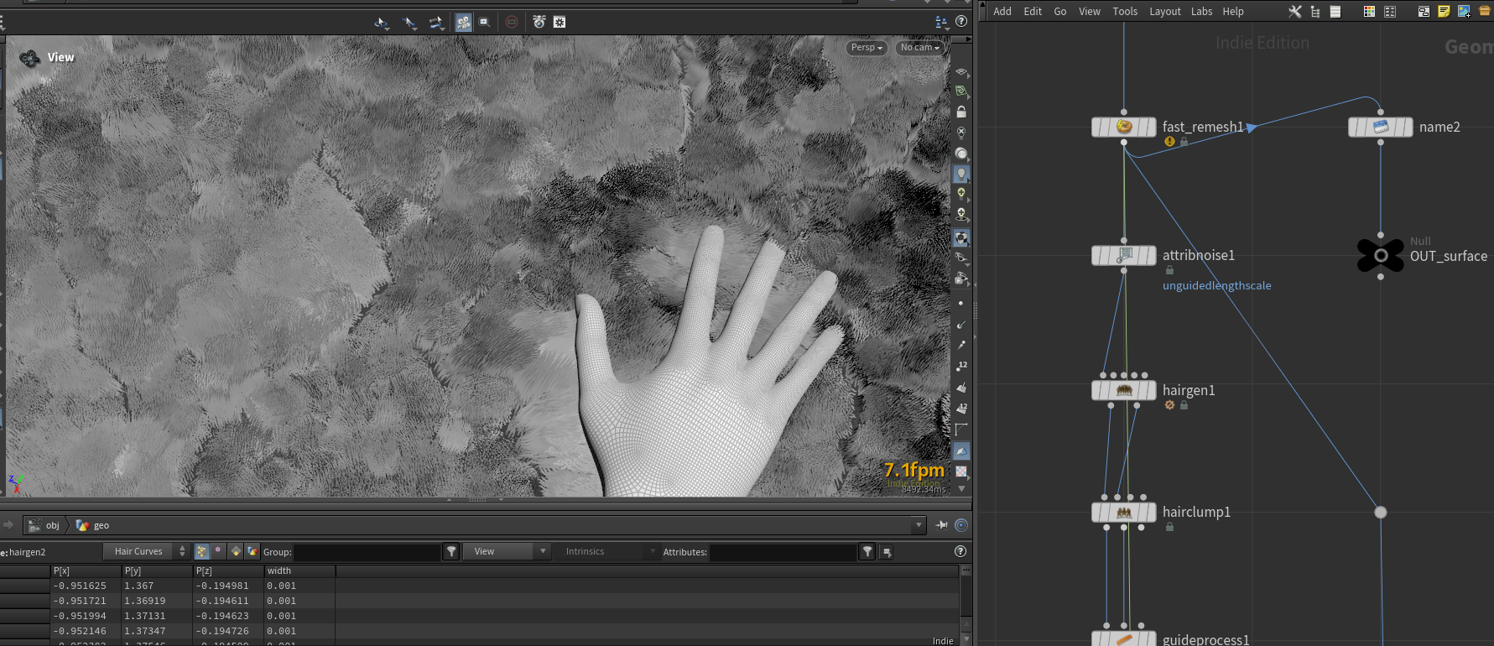This screenshot has height=646, width=1494.
Task: Open the network editor View menu
Action: [x=1090, y=12]
